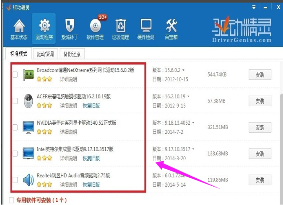Open the title bar dropdown menu icon
Image resolution: width=283 pixels, height=205 pixels.
pos(254,7)
